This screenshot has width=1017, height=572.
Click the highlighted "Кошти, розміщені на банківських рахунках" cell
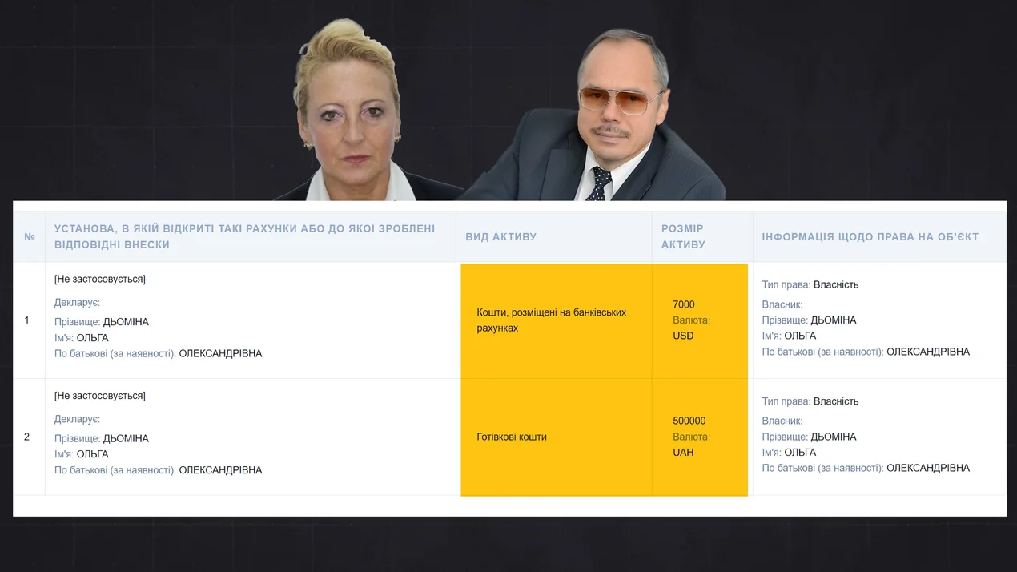tap(551, 320)
